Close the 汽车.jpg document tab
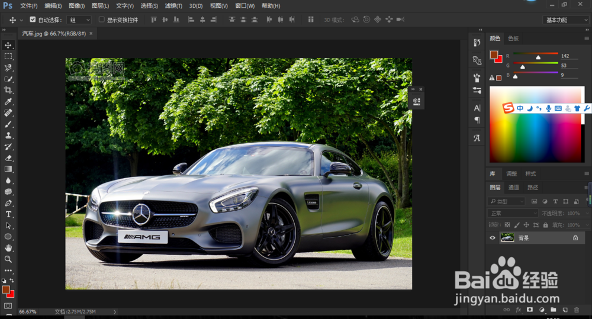The image size is (592, 319). pyautogui.click(x=91, y=34)
